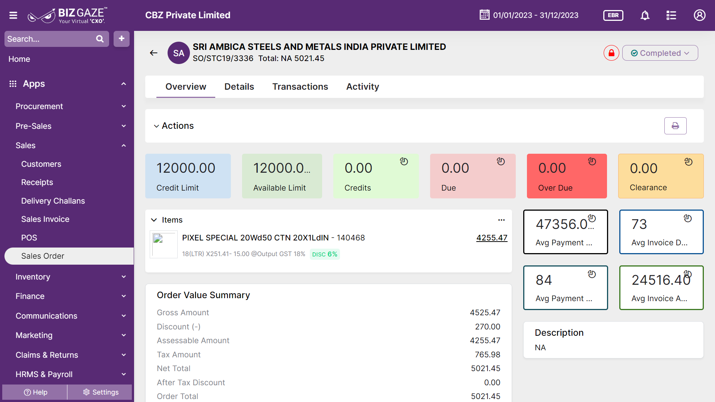The height and width of the screenshot is (402, 715).
Task: Open chart icon on Avg Invoice D... card
Action: [x=688, y=218]
